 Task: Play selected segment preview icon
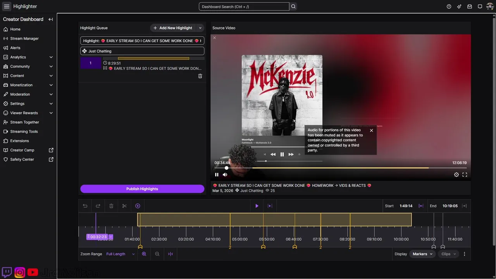click(x=270, y=206)
